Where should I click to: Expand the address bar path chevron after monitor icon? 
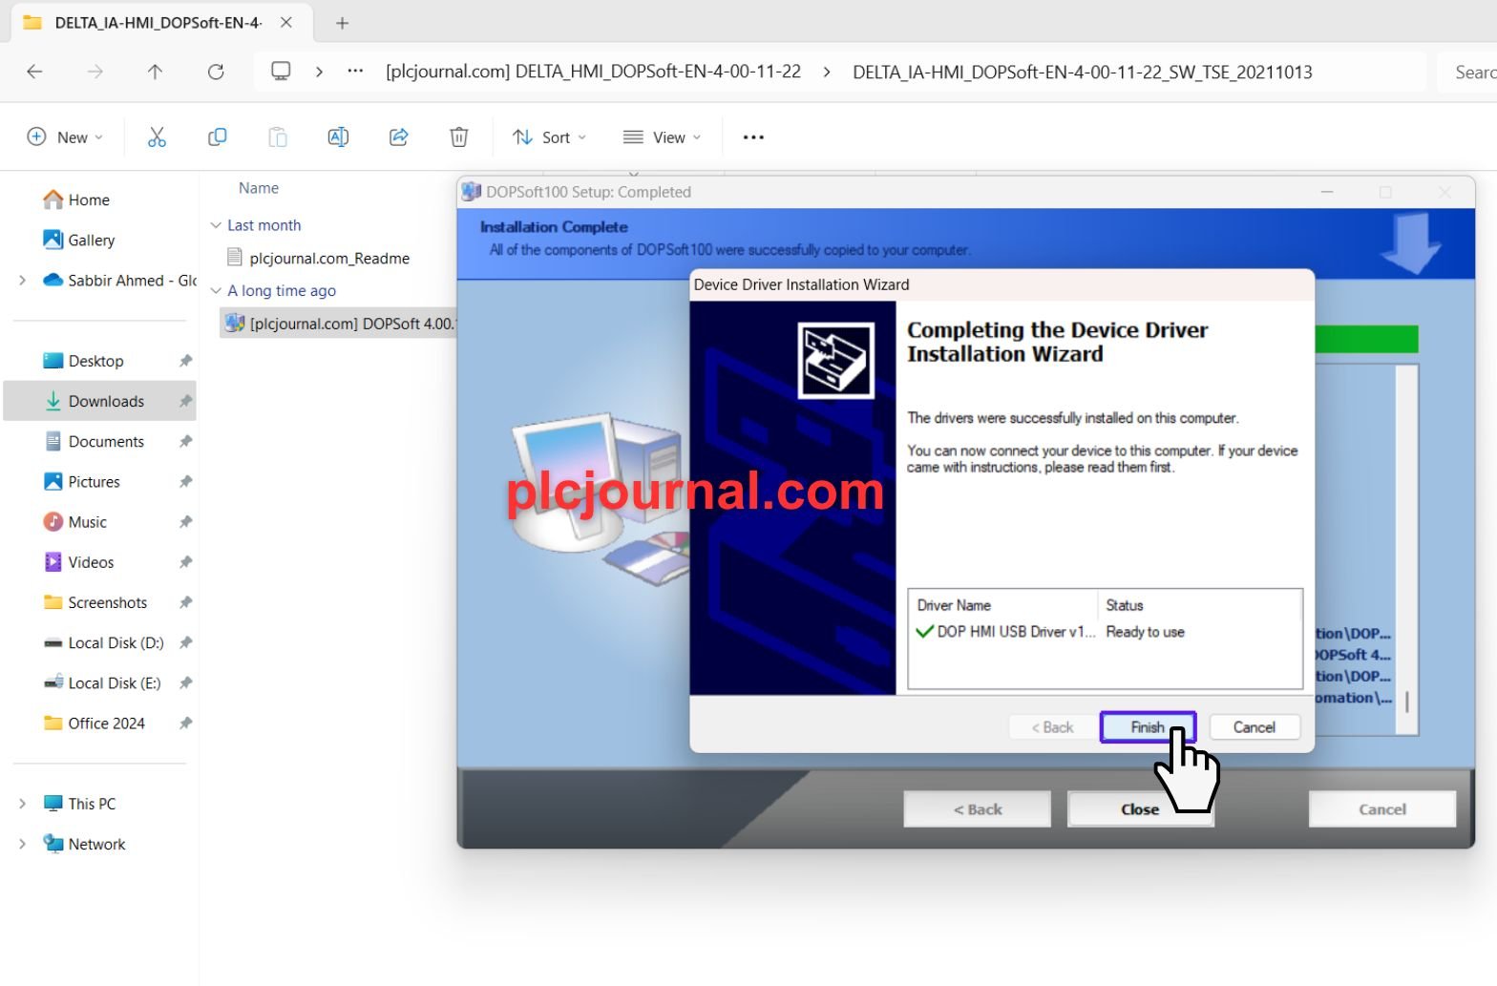319,72
